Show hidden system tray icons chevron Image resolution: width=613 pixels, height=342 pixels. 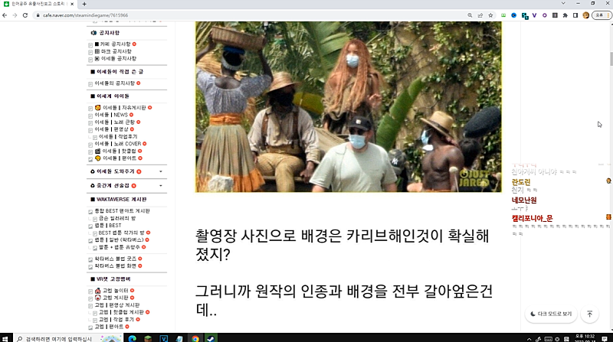(529, 339)
